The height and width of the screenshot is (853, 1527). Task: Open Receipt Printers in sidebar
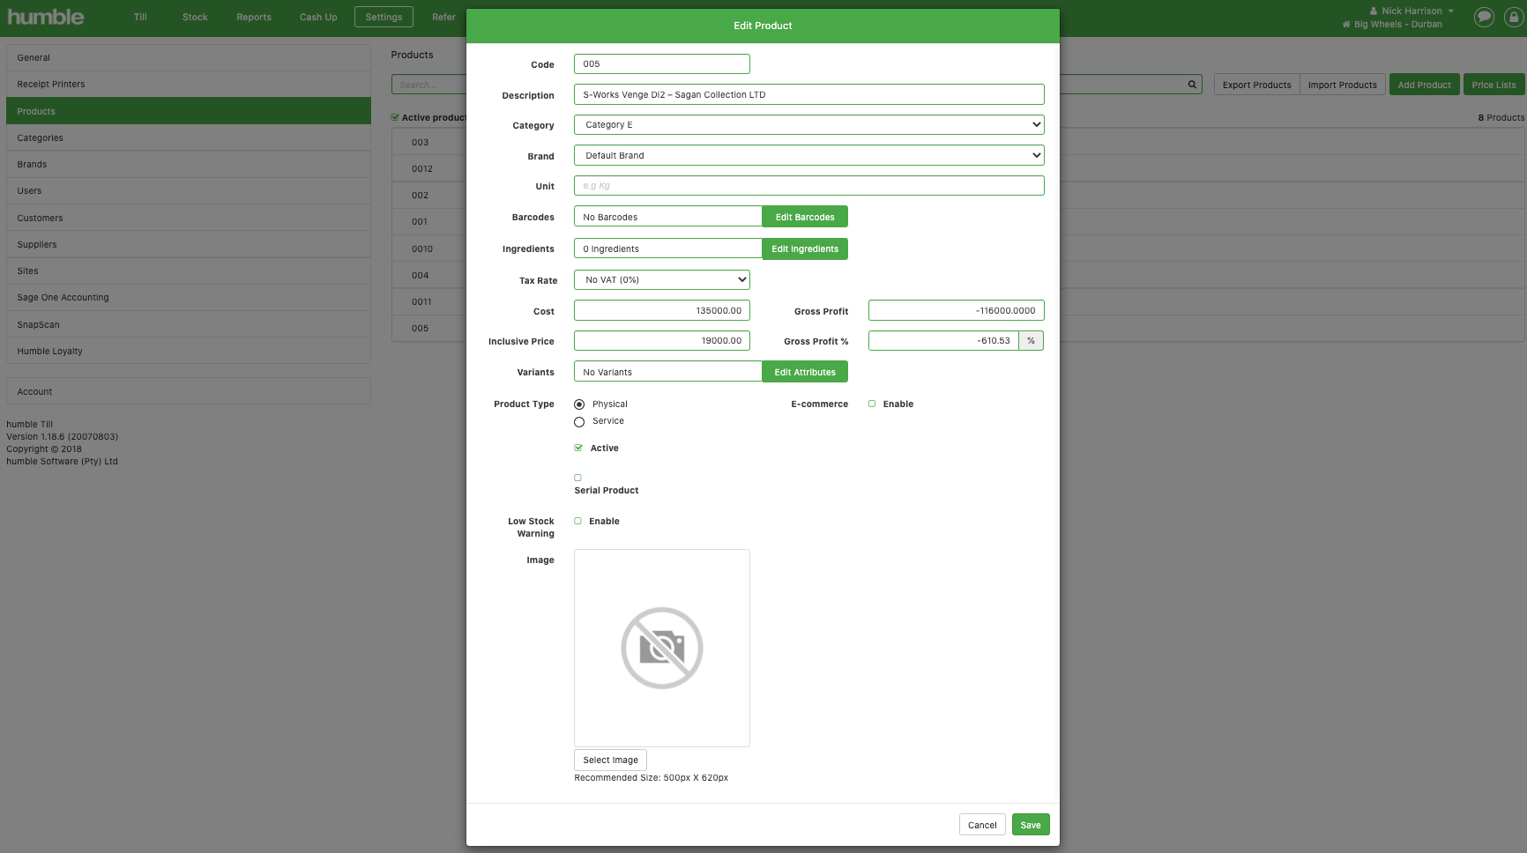pyautogui.click(x=189, y=84)
